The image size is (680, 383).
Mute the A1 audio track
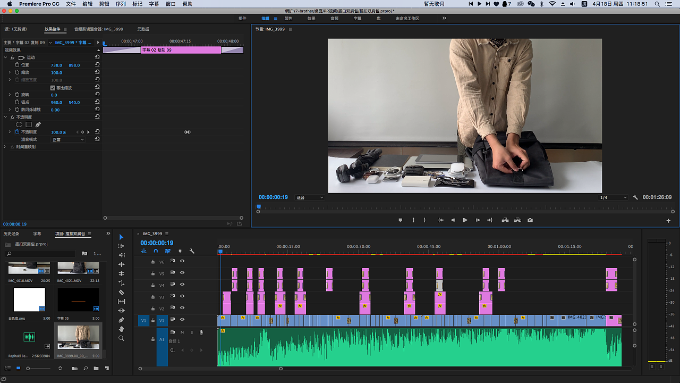(182, 332)
